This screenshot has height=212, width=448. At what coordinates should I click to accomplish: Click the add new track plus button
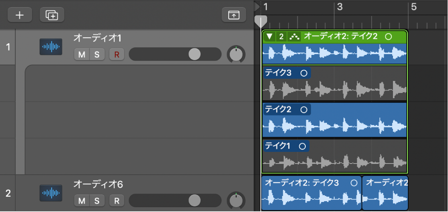(x=19, y=15)
